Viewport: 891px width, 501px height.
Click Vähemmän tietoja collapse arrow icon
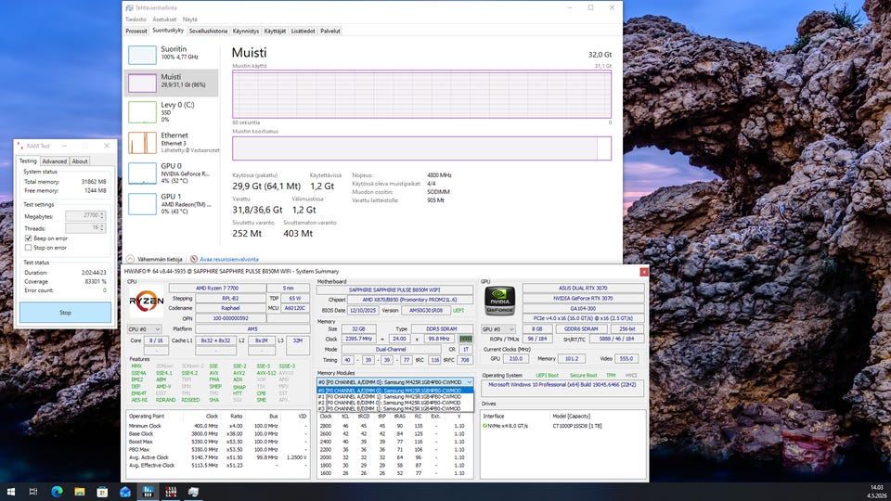pos(130,259)
